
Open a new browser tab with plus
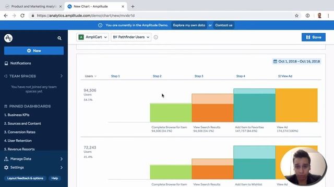point(133,7)
